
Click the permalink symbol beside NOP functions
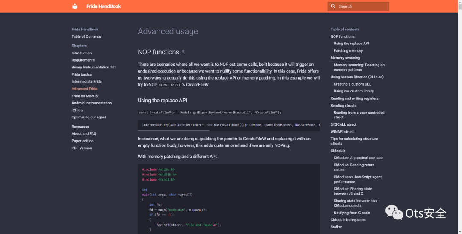tap(184, 52)
